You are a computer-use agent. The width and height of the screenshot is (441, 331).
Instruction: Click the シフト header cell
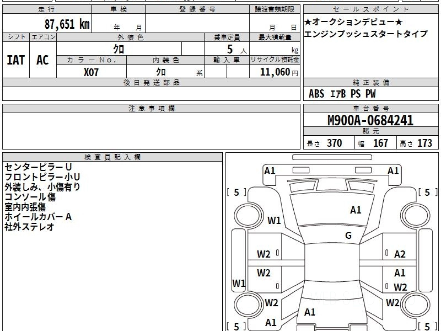pos(16,37)
